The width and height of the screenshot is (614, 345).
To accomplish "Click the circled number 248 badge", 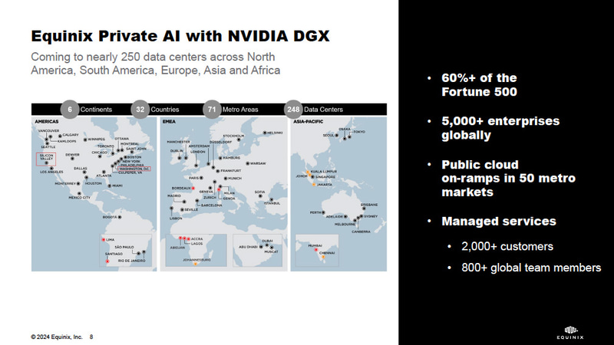I will point(293,109).
